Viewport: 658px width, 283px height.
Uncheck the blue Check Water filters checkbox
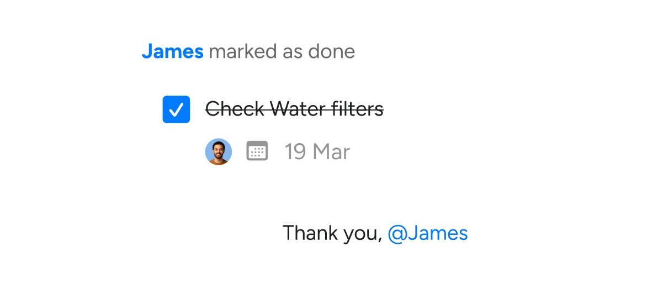(176, 109)
